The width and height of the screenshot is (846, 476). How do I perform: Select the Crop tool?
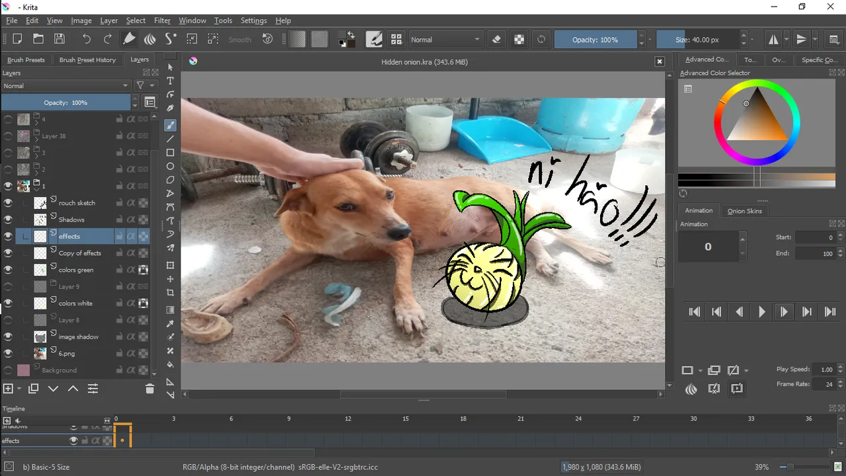170,293
